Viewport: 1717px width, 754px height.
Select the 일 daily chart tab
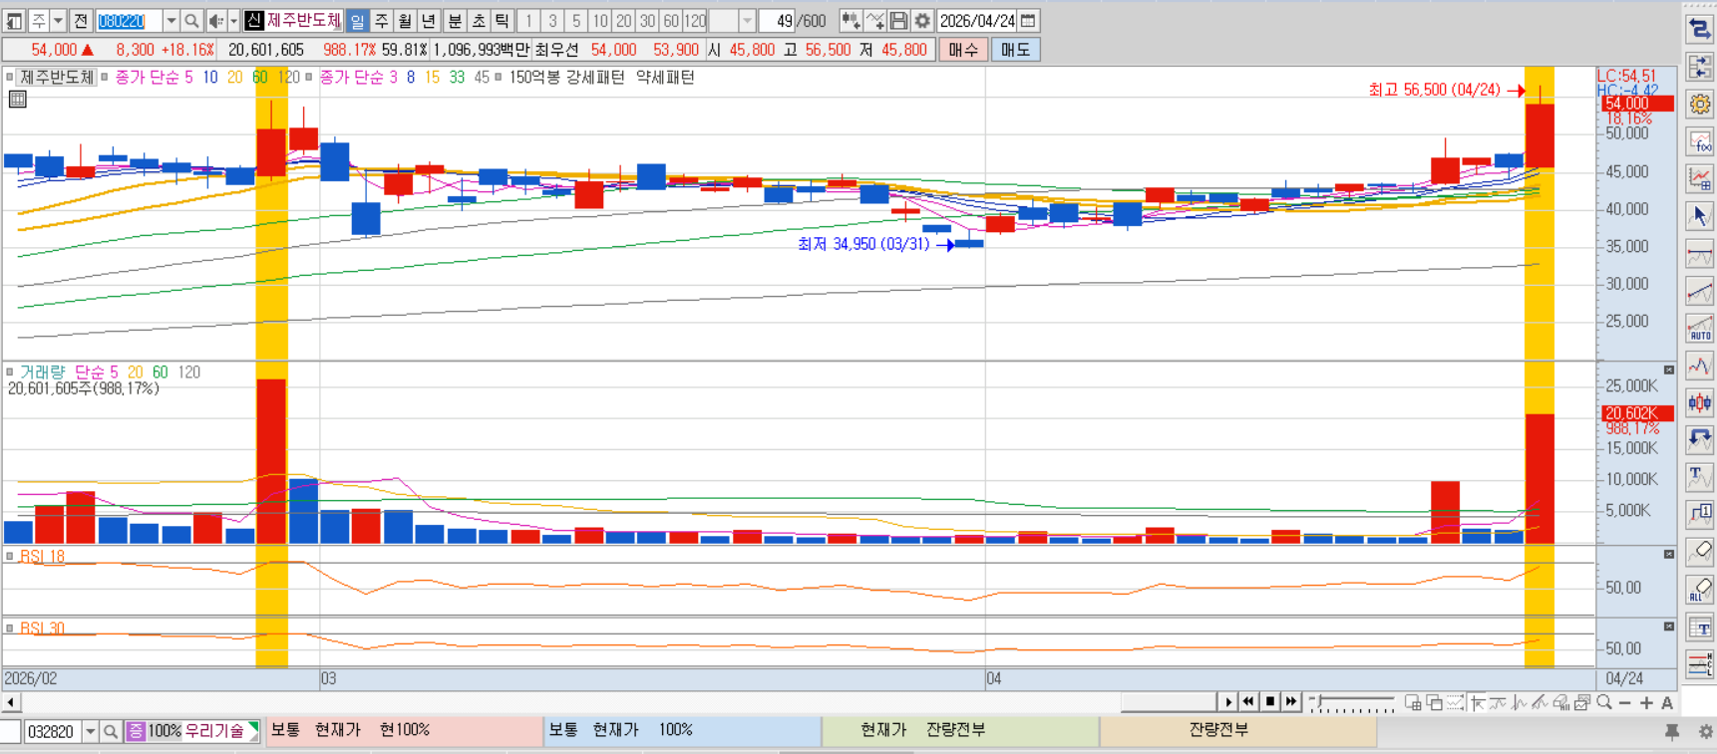point(357,21)
